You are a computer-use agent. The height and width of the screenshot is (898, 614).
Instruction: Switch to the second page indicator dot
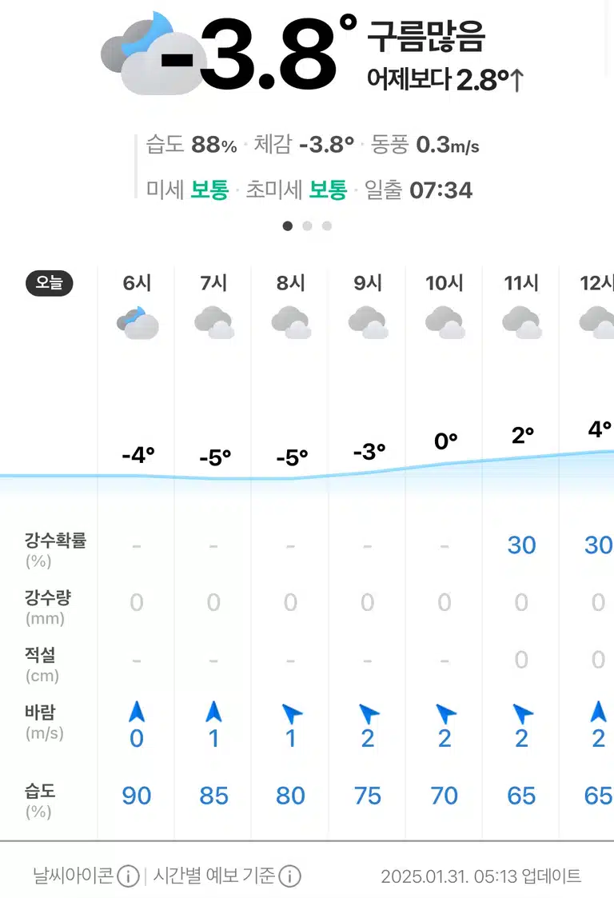tap(307, 226)
